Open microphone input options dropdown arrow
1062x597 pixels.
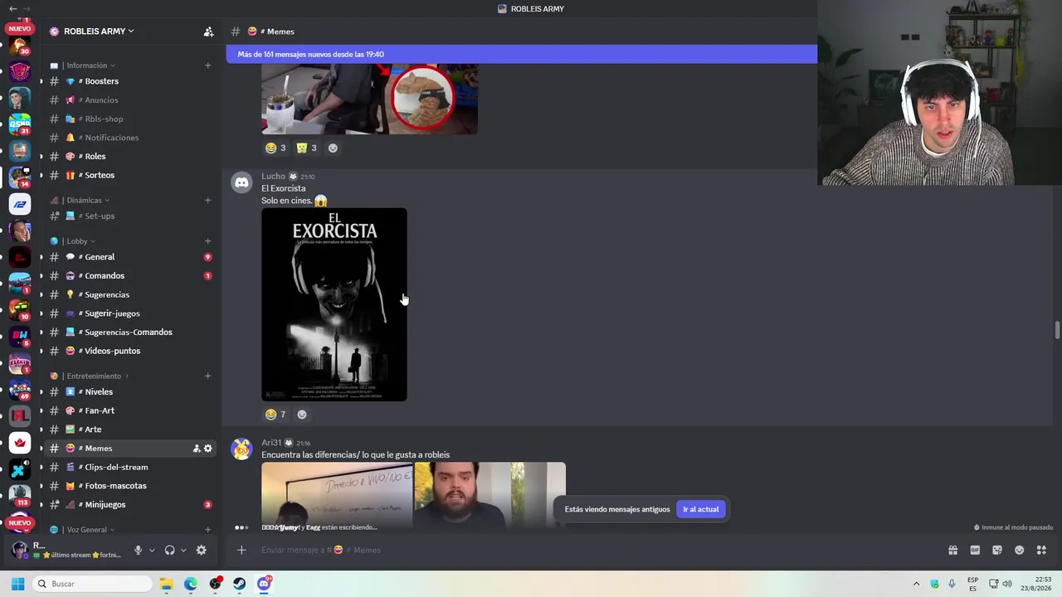pyautogui.click(x=152, y=551)
